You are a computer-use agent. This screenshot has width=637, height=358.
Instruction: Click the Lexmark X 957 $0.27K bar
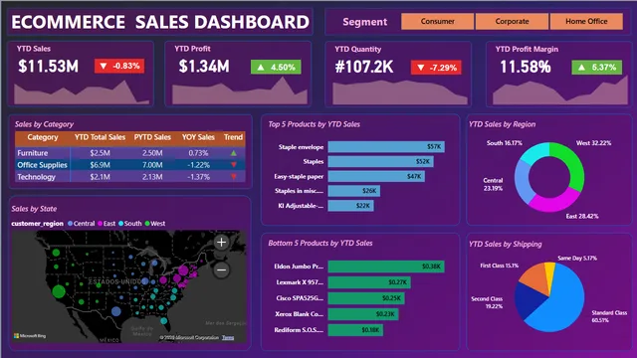coord(369,282)
